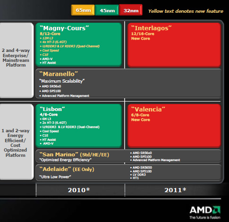The width and height of the screenshot is (229, 222).
Task: Click the AMD logo
Action: pyautogui.click(x=205, y=212)
